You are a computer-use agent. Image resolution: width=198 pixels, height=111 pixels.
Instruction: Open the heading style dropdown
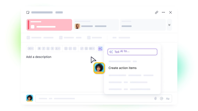30,49
